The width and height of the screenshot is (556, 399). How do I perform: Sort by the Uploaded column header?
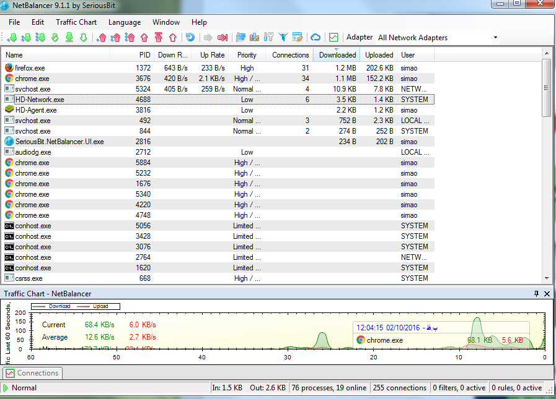[x=379, y=55]
